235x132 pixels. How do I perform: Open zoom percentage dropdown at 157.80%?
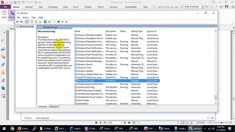coord(208,123)
